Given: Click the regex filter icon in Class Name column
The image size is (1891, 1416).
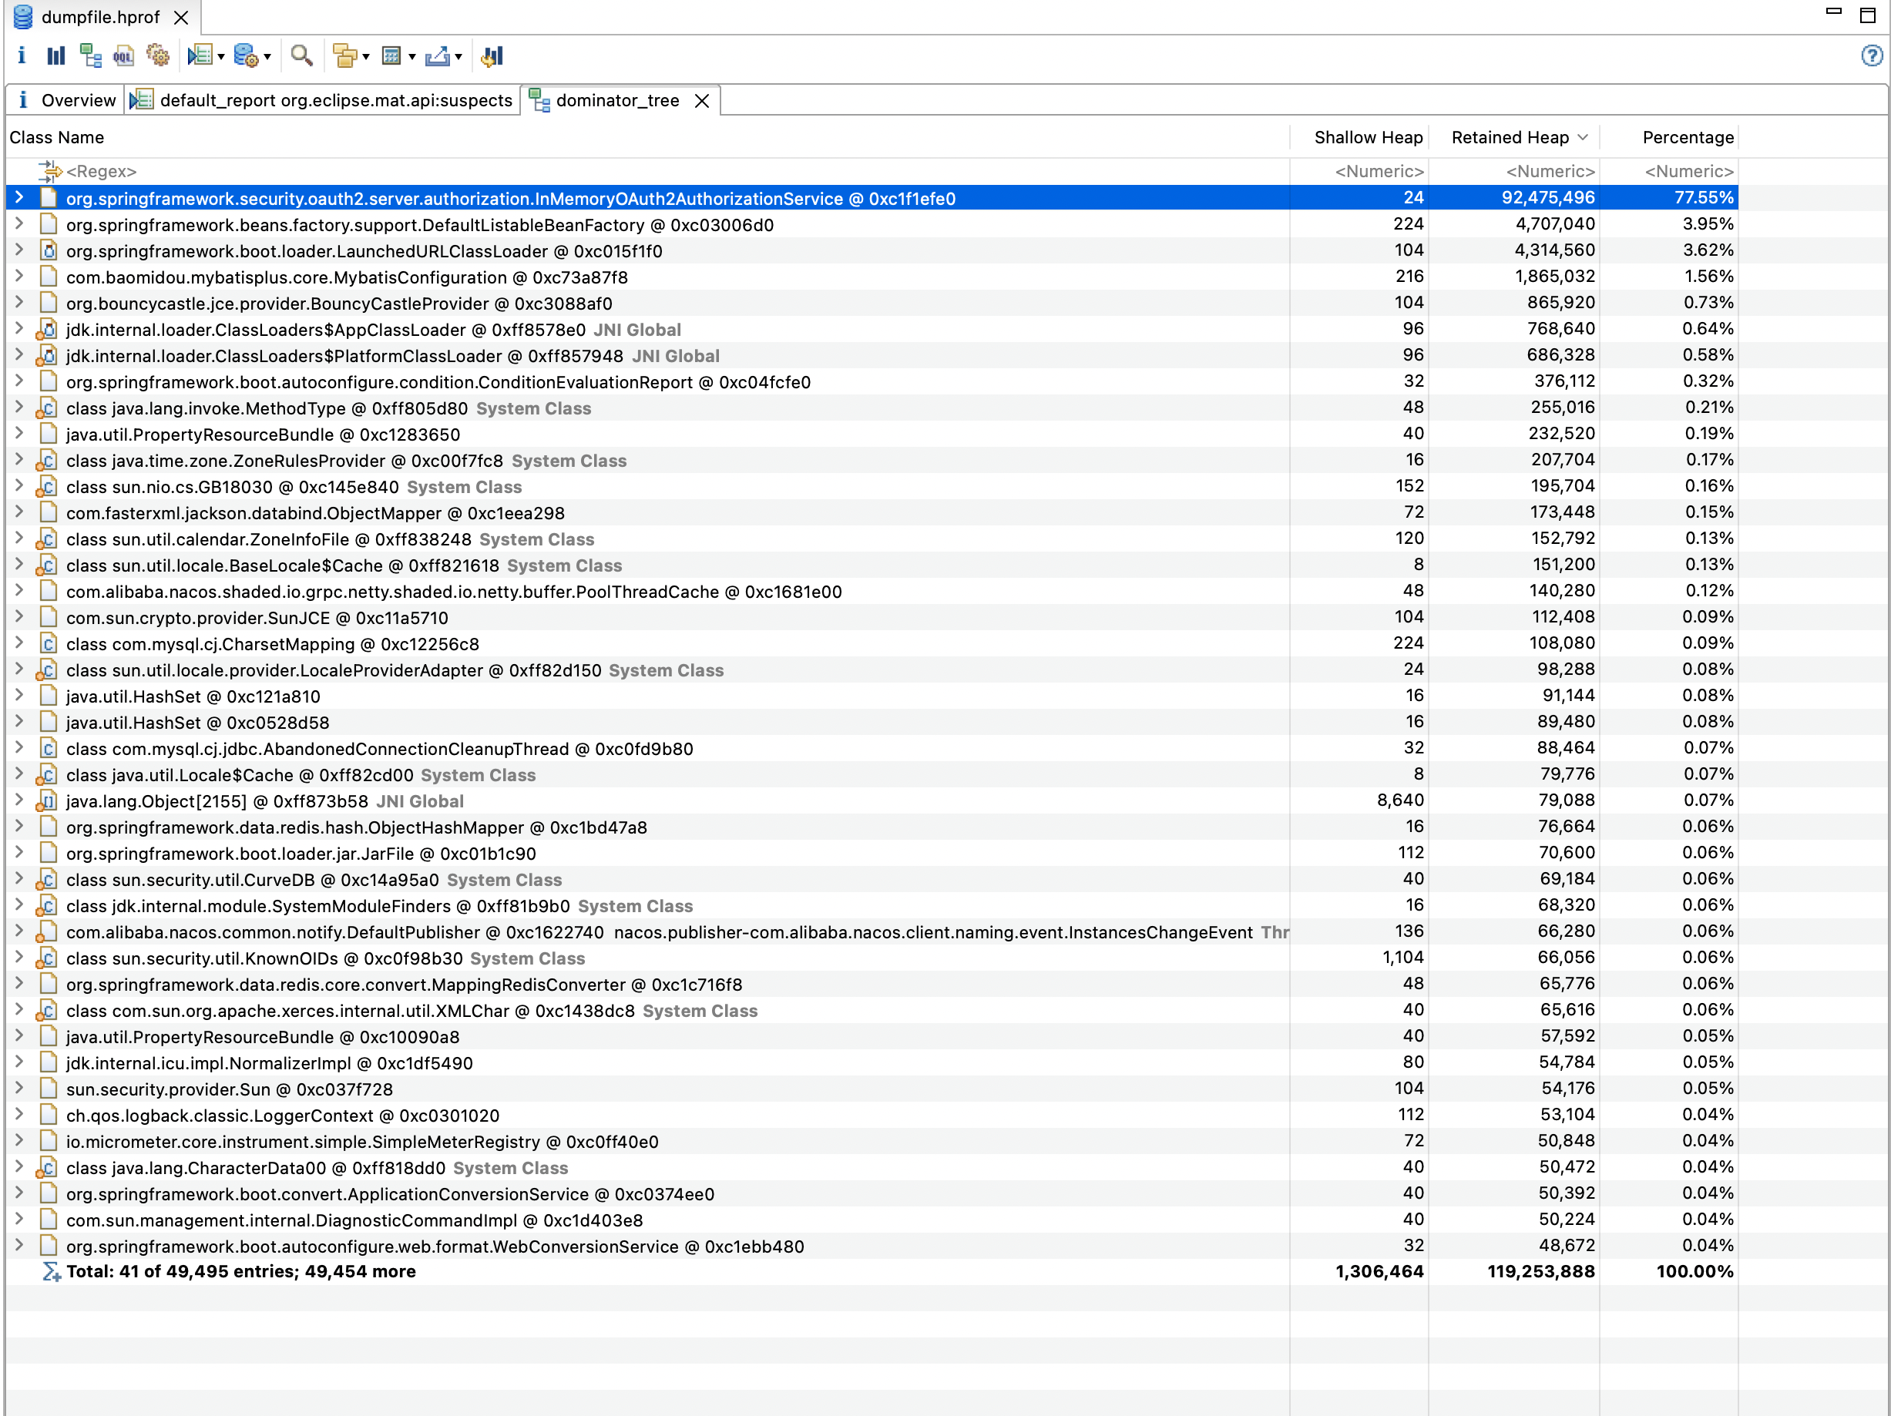Looking at the screenshot, I should 50,172.
